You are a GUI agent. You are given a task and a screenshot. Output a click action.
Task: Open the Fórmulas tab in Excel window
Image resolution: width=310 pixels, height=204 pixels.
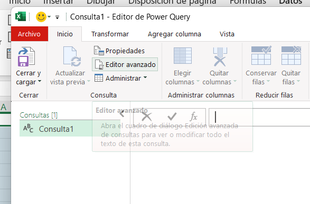(x=248, y=2)
